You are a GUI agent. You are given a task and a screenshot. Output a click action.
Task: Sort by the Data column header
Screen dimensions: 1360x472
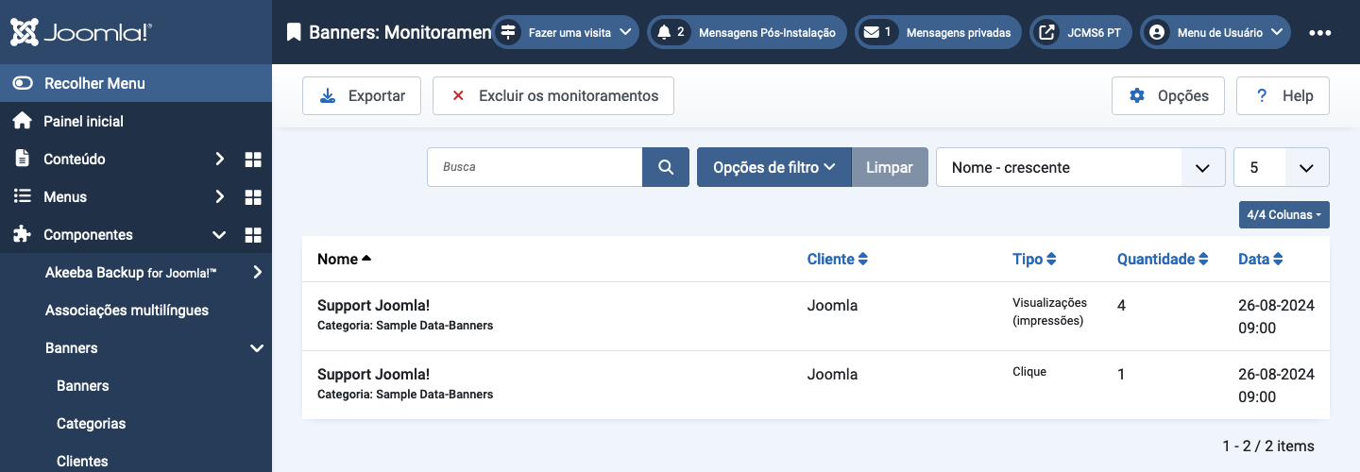tap(1261, 259)
